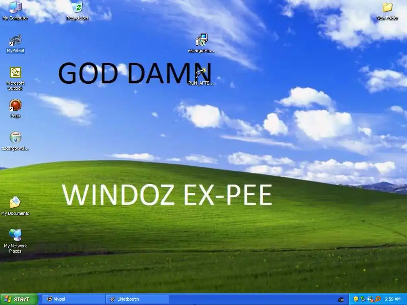Viewport: 407px width, 305px height.
Task: Click the "Recycle Bin" icon label text
Action: (78, 18)
